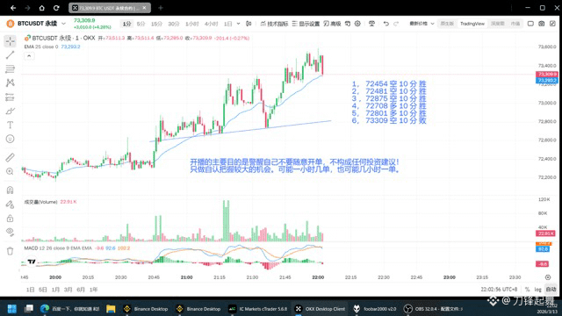562x316 pixels.
Task: Click the 深度图 depth chart tab
Action: (x=498, y=24)
